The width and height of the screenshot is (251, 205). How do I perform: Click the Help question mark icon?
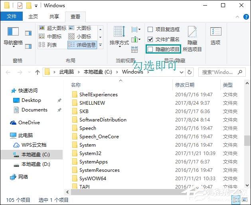click(246, 17)
